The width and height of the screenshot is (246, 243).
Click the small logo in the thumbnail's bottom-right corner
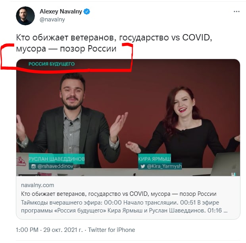(x=233, y=174)
